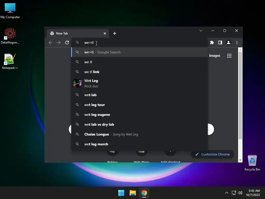Image resolution: width=265 pixels, height=199 pixels.
Task: Pick the 'wet leg eugene' suggestion
Action: click(139, 115)
